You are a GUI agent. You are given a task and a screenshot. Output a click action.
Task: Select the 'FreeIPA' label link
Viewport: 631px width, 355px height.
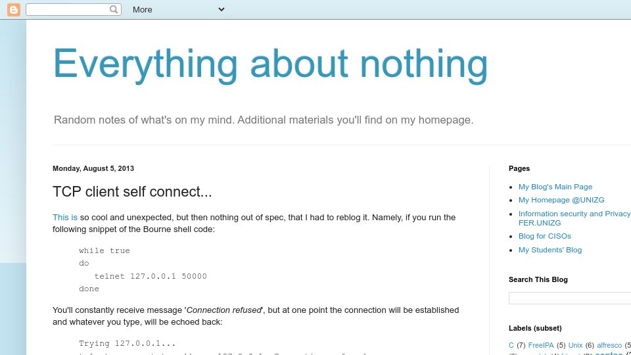click(541, 345)
